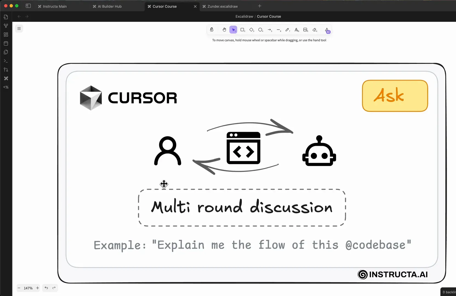Choose the Insert image tool
Screen dimensions: 456x296
click(305, 30)
